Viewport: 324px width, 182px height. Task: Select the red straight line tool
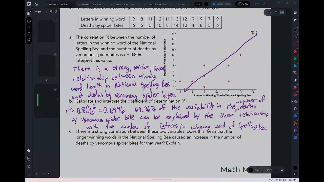[295, 44]
